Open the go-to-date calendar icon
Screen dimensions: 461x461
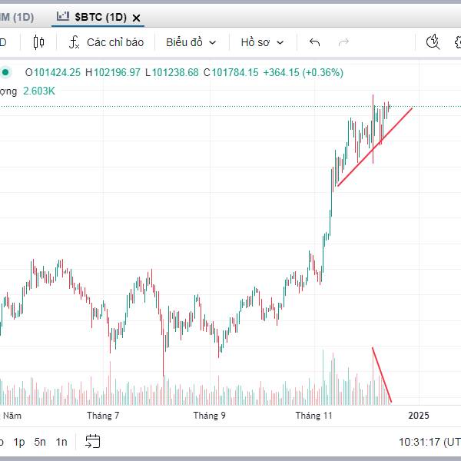[93, 441]
